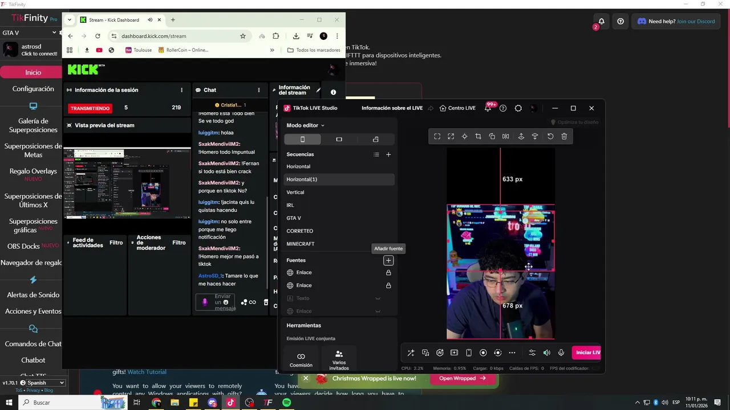Click the trash delete icon in canvas toolbar
Image resolution: width=730 pixels, height=410 pixels.
564,137
